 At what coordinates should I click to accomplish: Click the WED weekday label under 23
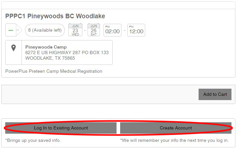75,35
